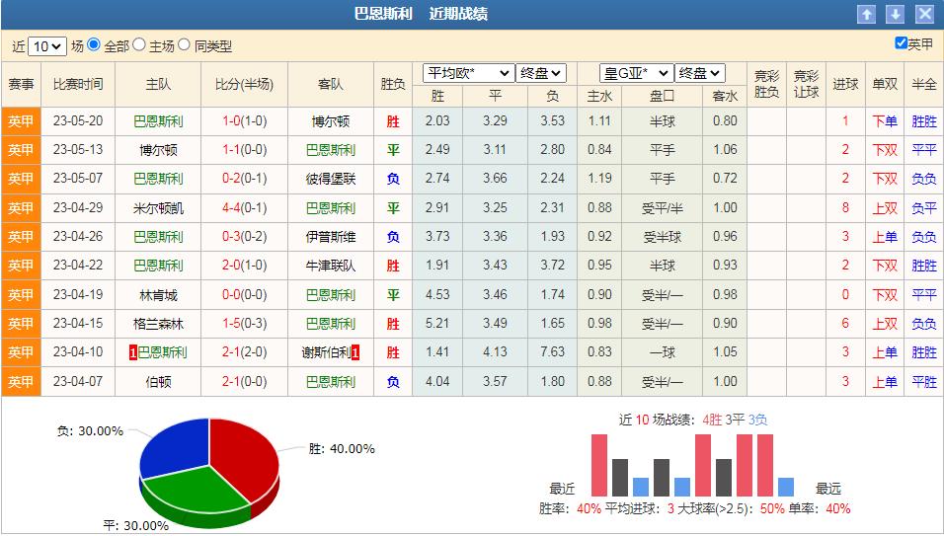Click the 4胜 record summary text
The image size is (944, 536).
point(712,420)
